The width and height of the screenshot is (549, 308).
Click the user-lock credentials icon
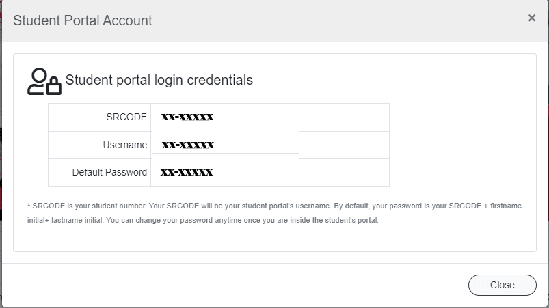click(44, 81)
